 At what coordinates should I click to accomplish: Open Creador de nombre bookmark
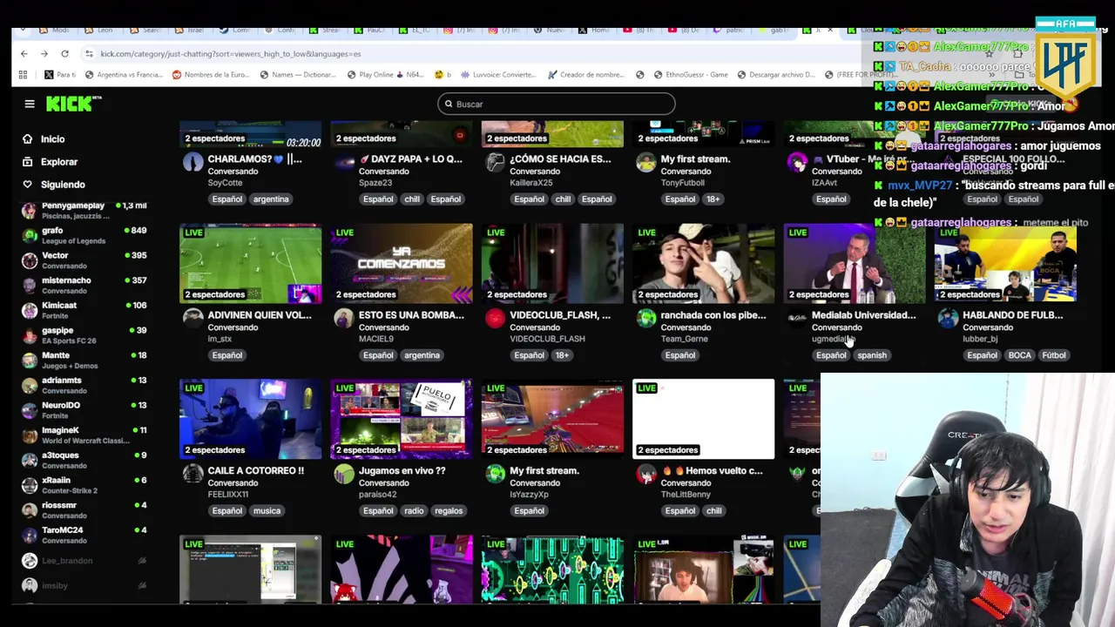click(x=586, y=75)
